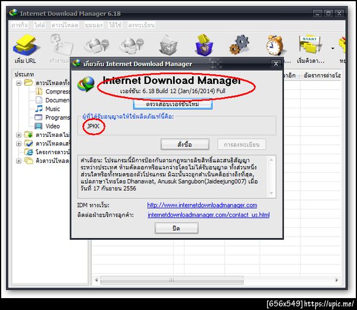This screenshot has width=357, height=310.
Task: Click the horizontal scrollbar thumb in download list
Action: [x=172, y=280]
